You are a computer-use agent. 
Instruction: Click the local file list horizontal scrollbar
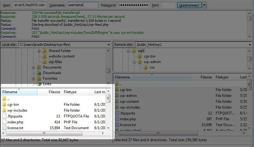click(x=44, y=133)
